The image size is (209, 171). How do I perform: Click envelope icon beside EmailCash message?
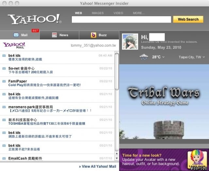tap(4, 158)
